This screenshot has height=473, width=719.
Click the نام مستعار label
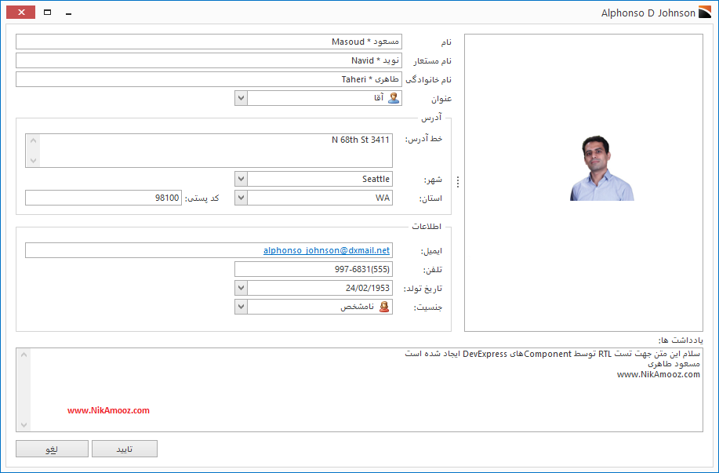(433, 61)
